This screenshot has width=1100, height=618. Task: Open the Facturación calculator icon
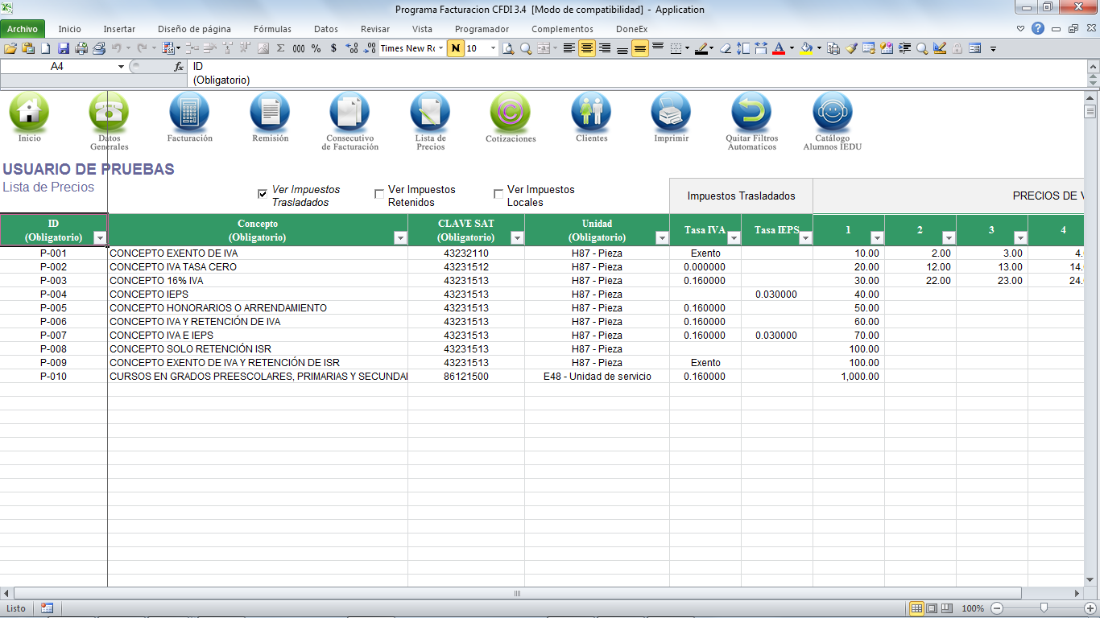tap(189, 112)
